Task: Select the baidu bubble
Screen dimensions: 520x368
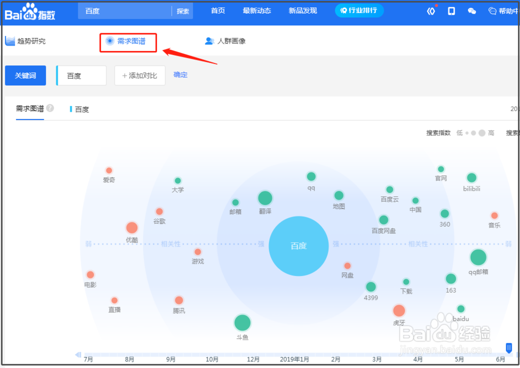Action: (461, 309)
